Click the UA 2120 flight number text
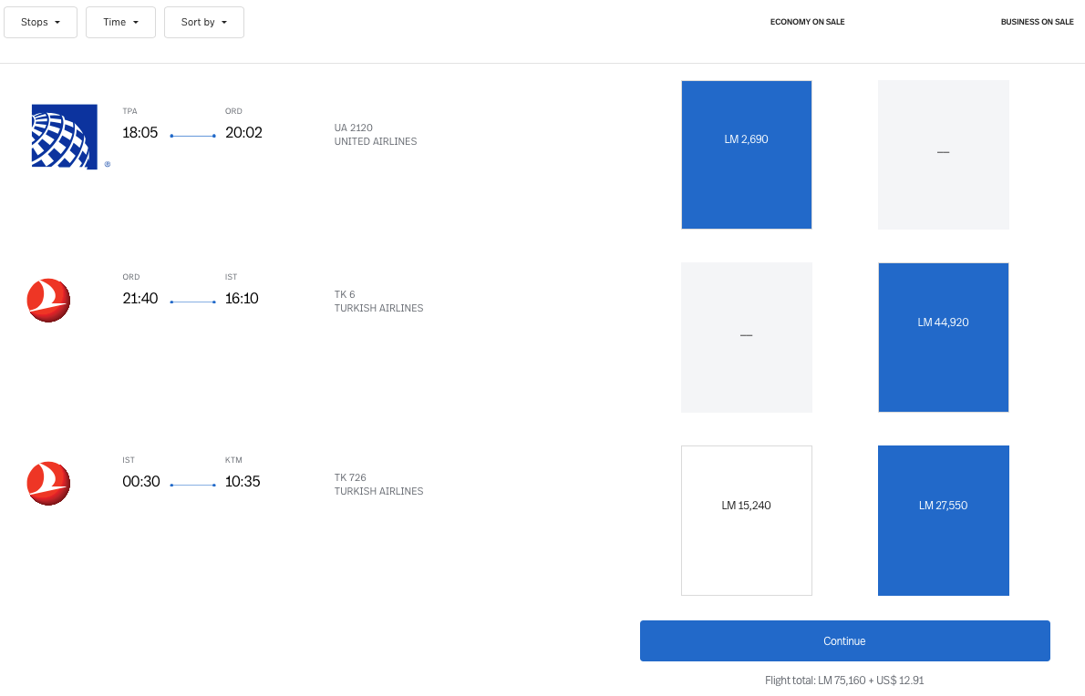This screenshot has height=696, width=1085. pos(354,128)
